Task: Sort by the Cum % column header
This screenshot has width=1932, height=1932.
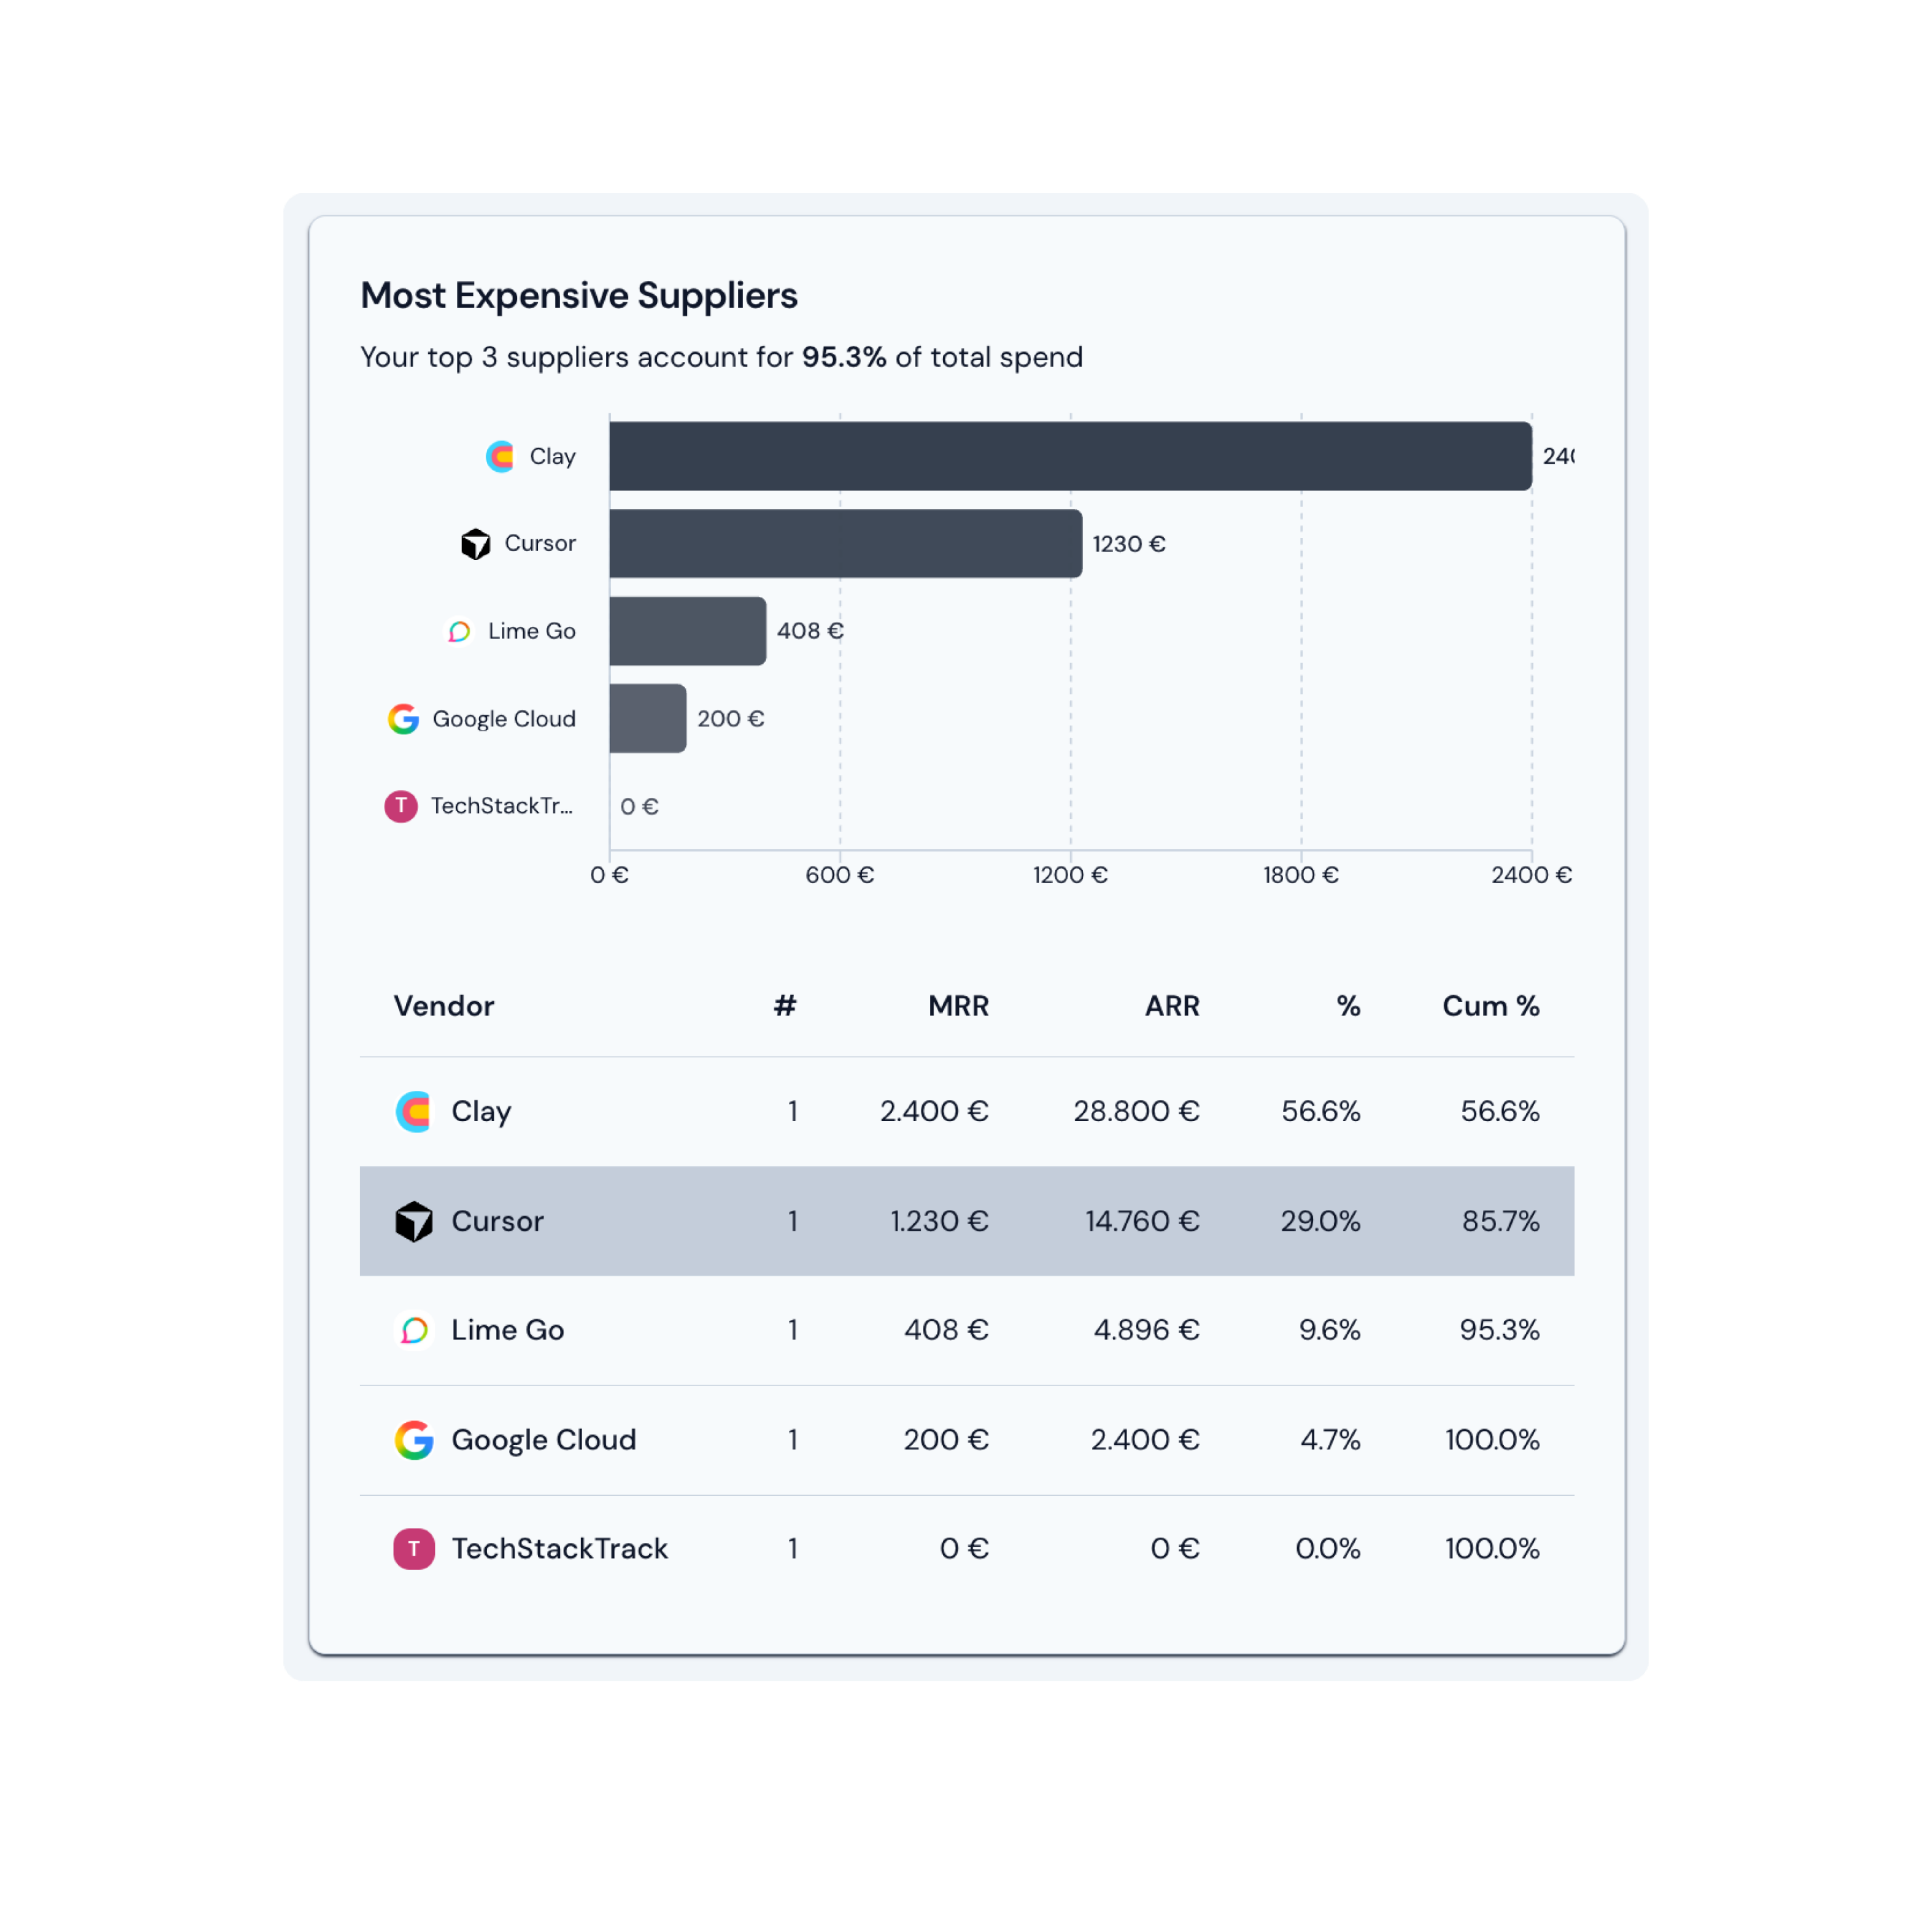Action: point(1490,1006)
